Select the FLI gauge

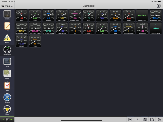pyautogui.click(x=102, y=16)
